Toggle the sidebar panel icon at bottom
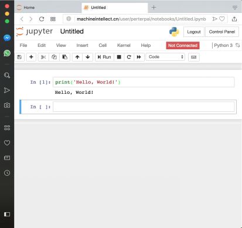This screenshot has height=228, width=242. pos(7,215)
